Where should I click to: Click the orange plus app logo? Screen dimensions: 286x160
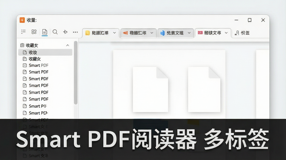coord(22,20)
